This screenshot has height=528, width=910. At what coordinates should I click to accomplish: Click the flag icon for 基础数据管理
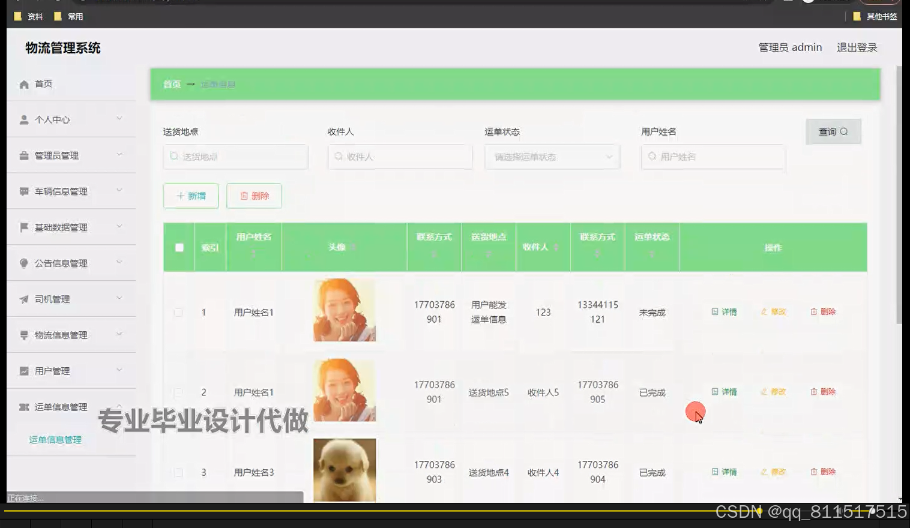click(x=23, y=227)
